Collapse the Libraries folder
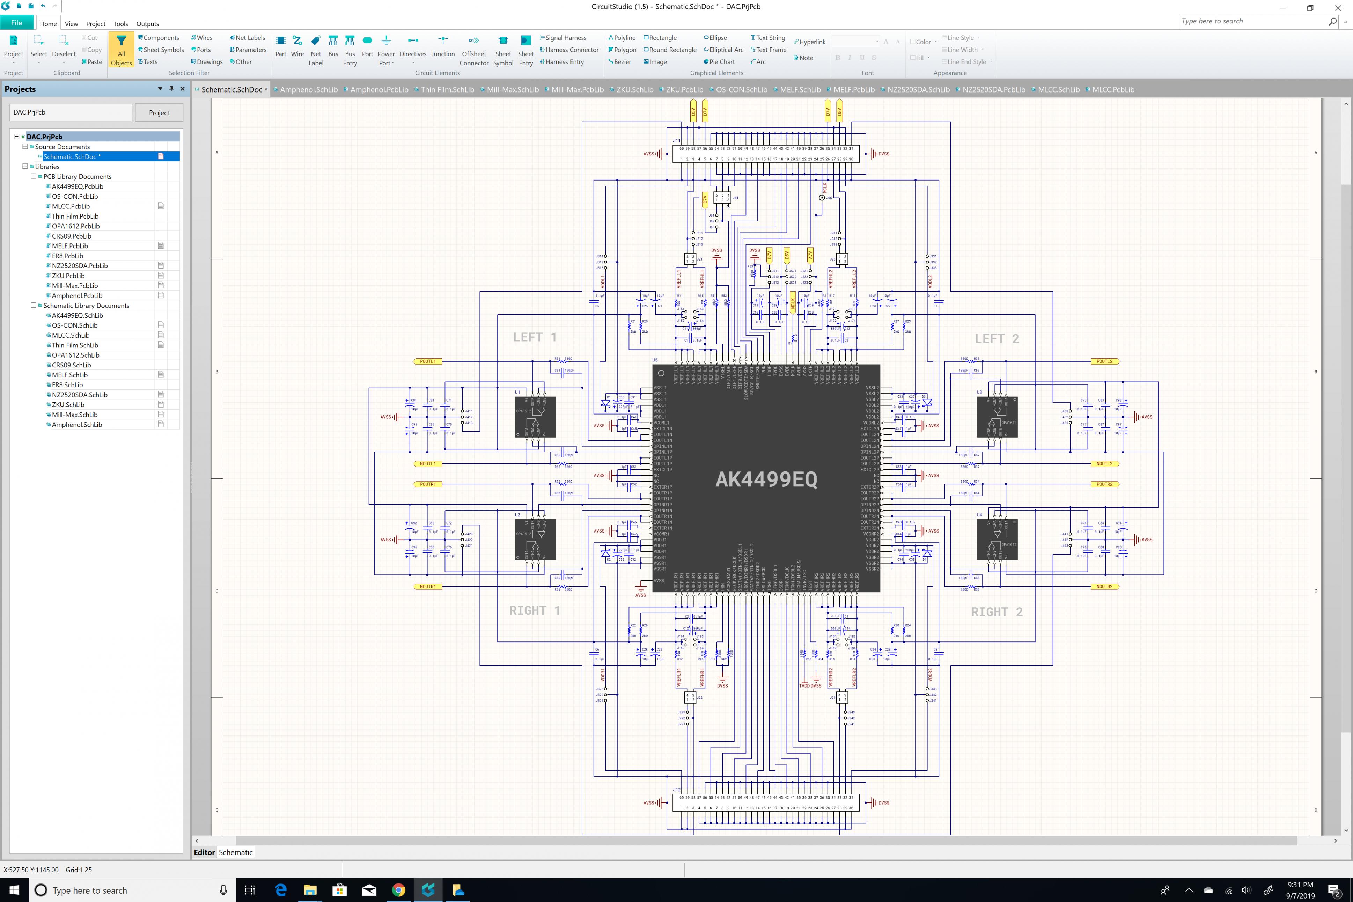Viewport: 1353px width, 902px height. pyautogui.click(x=25, y=166)
